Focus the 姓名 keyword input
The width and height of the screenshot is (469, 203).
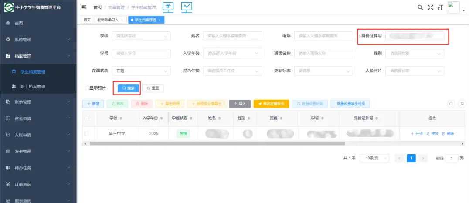click(x=232, y=36)
